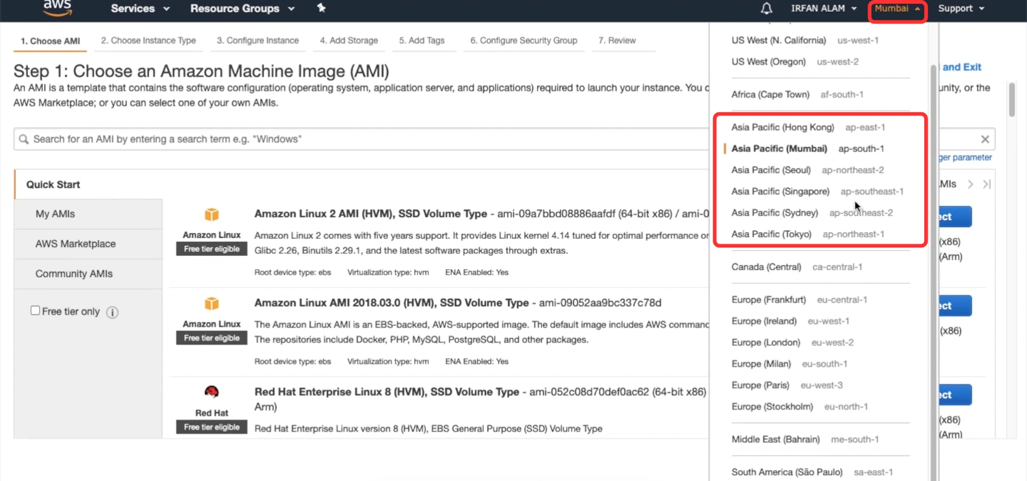Click Amazon Linux AMI 2018.03.0 title
The height and width of the screenshot is (481, 1027).
point(392,303)
